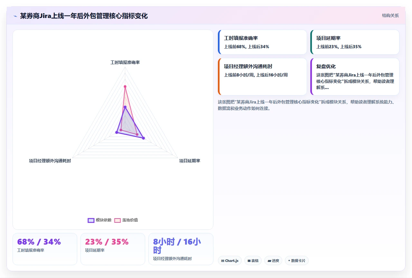Open the 项目经理额外沟通耗时 info card
This screenshot has width=412, height=278.
click(262, 76)
